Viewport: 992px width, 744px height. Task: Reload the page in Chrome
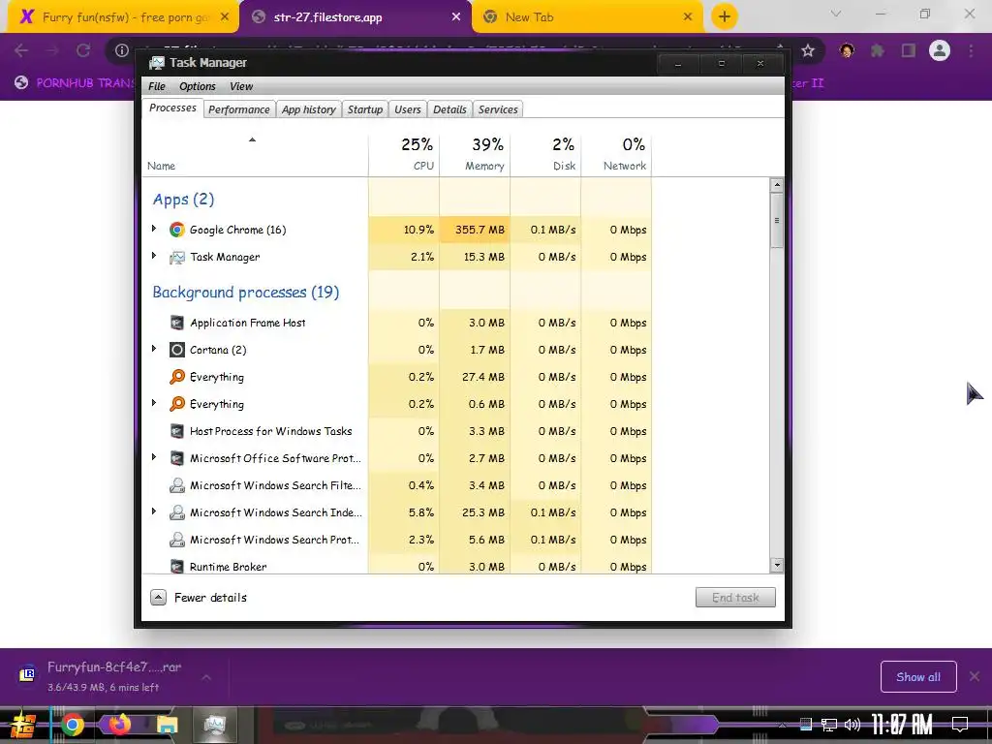83,50
